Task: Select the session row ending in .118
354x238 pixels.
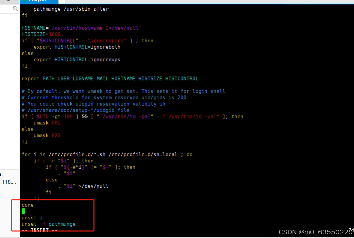Action: (9, 182)
